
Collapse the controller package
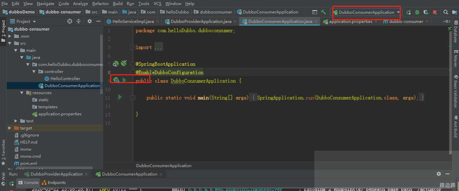click(34, 71)
